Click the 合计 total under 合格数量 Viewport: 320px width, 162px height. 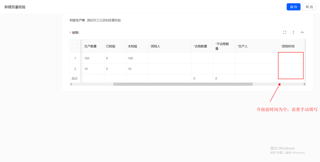[x=194, y=78]
